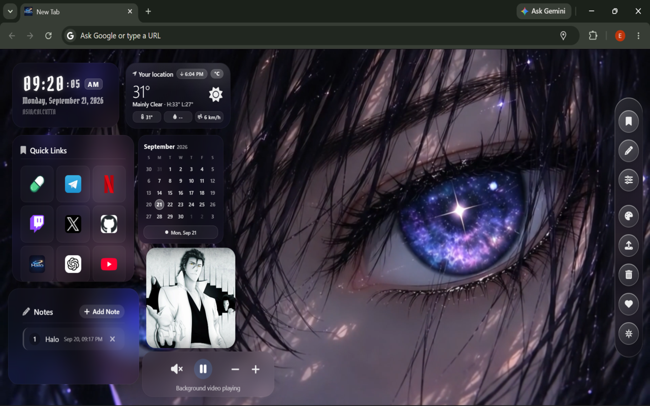Open the Chrome three-dot menu
The height and width of the screenshot is (406, 650).
coord(639,36)
